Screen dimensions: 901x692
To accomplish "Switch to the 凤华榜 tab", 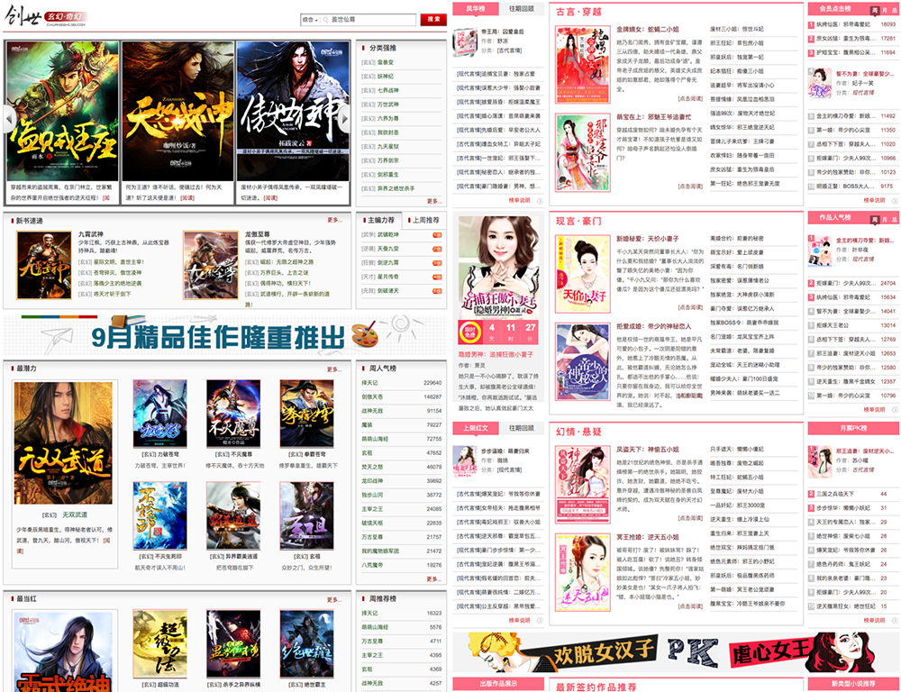I will (x=475, y=9).
